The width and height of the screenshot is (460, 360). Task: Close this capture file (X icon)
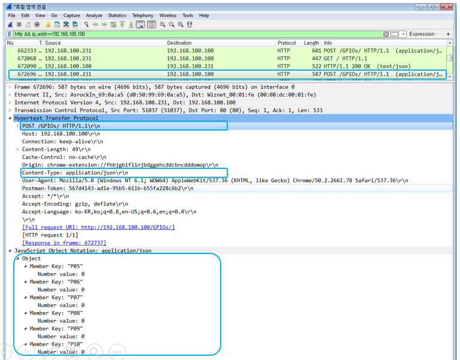click(66, 25)
